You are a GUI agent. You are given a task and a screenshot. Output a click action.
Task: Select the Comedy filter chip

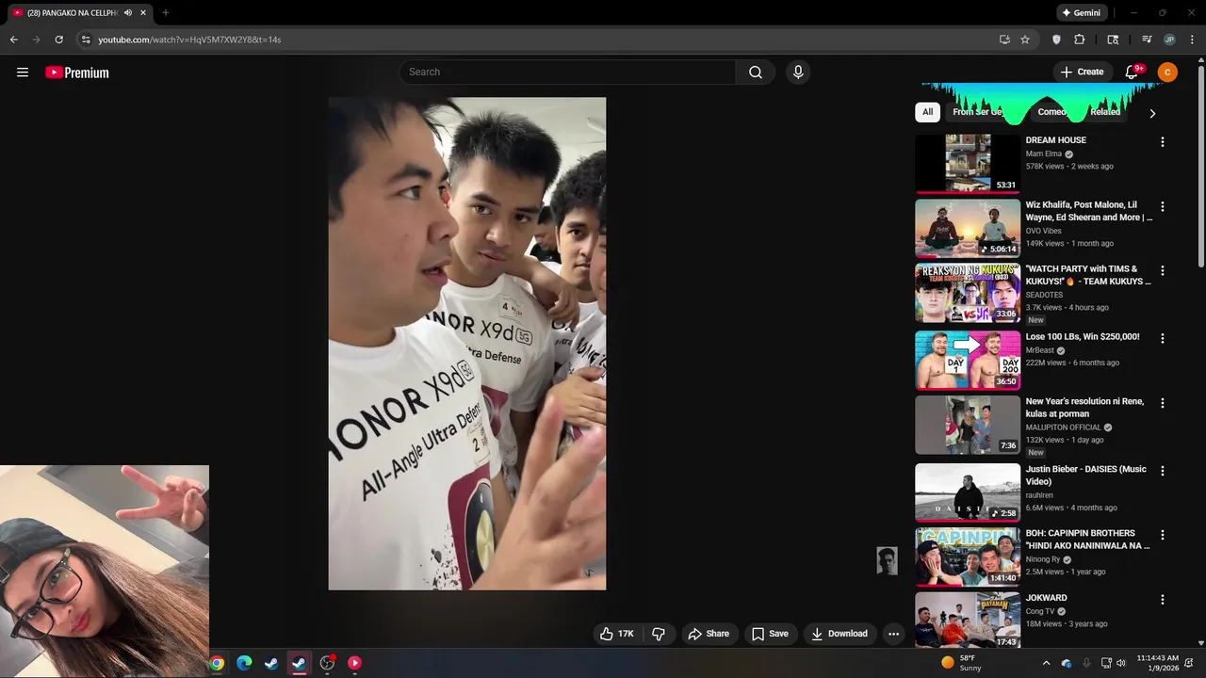(x=1053, y=112)
